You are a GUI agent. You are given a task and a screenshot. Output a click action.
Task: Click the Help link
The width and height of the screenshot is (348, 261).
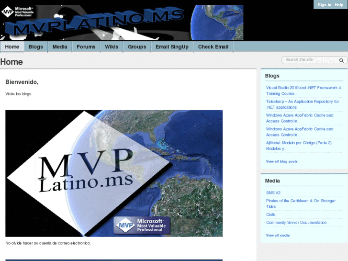(x=339, y=5)
